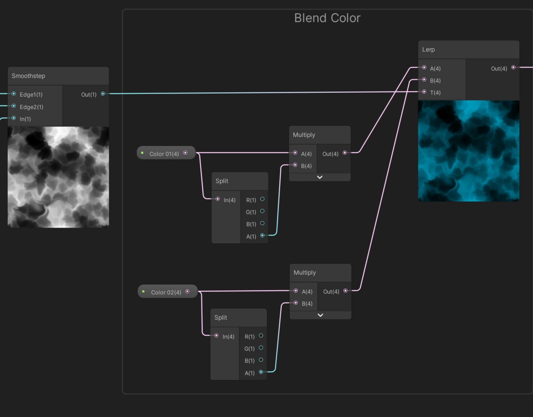Viewport: 533px width, 417px height.
Task: Click the Lerp B(4) input port
Action: tap(424, 80)
